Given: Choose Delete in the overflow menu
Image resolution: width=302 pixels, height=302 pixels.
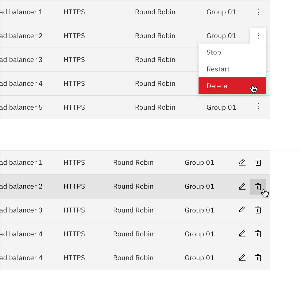Looking at the screenshot, I should pyautogui.click(x=232, y=86).
